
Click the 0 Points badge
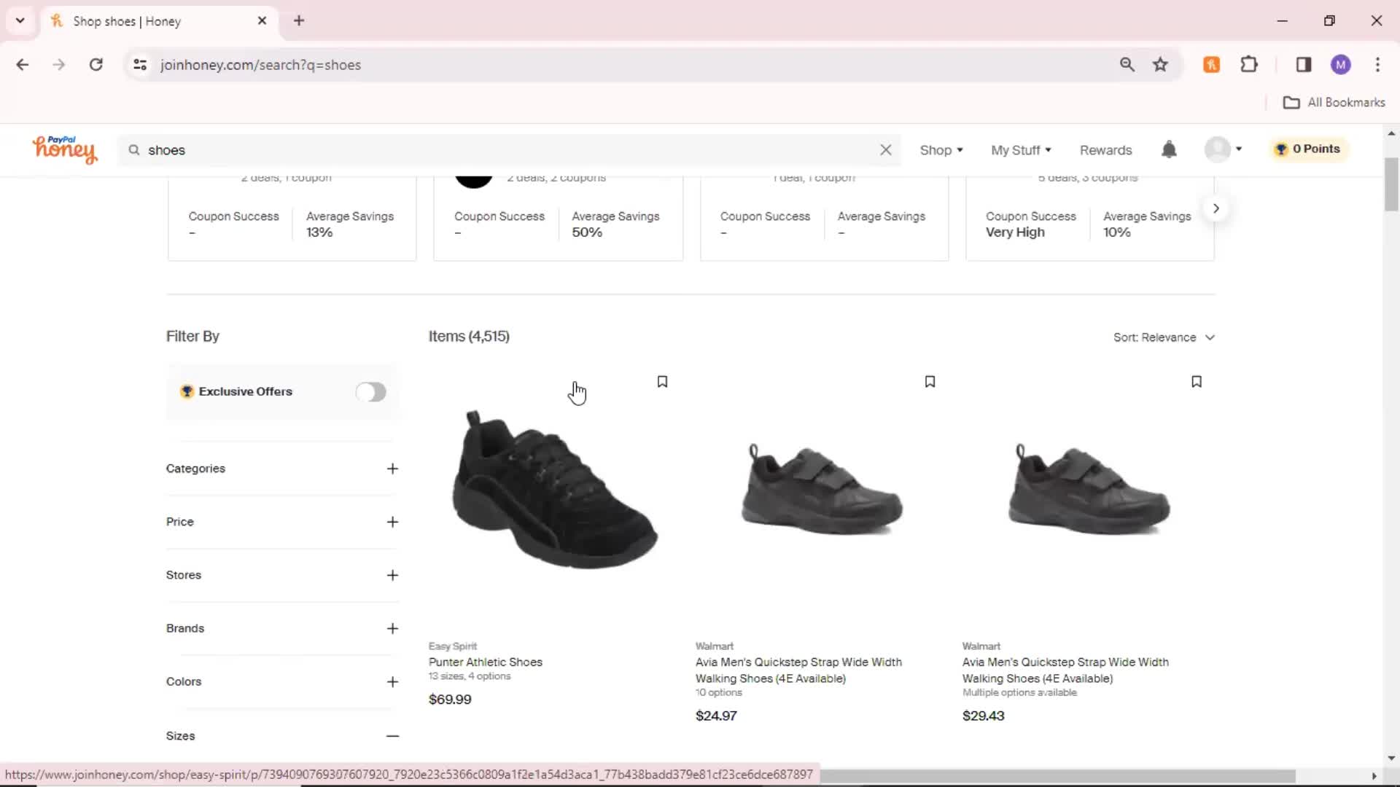pos(1308,149)
